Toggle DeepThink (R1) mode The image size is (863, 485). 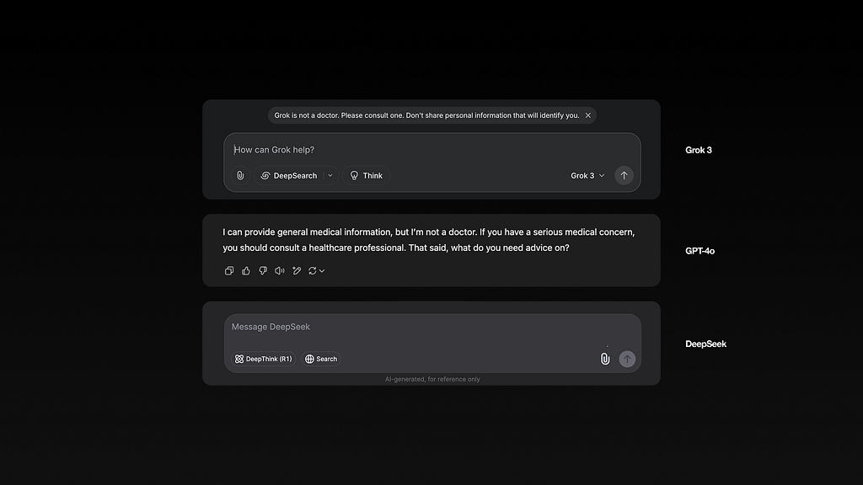click(263, 359)
